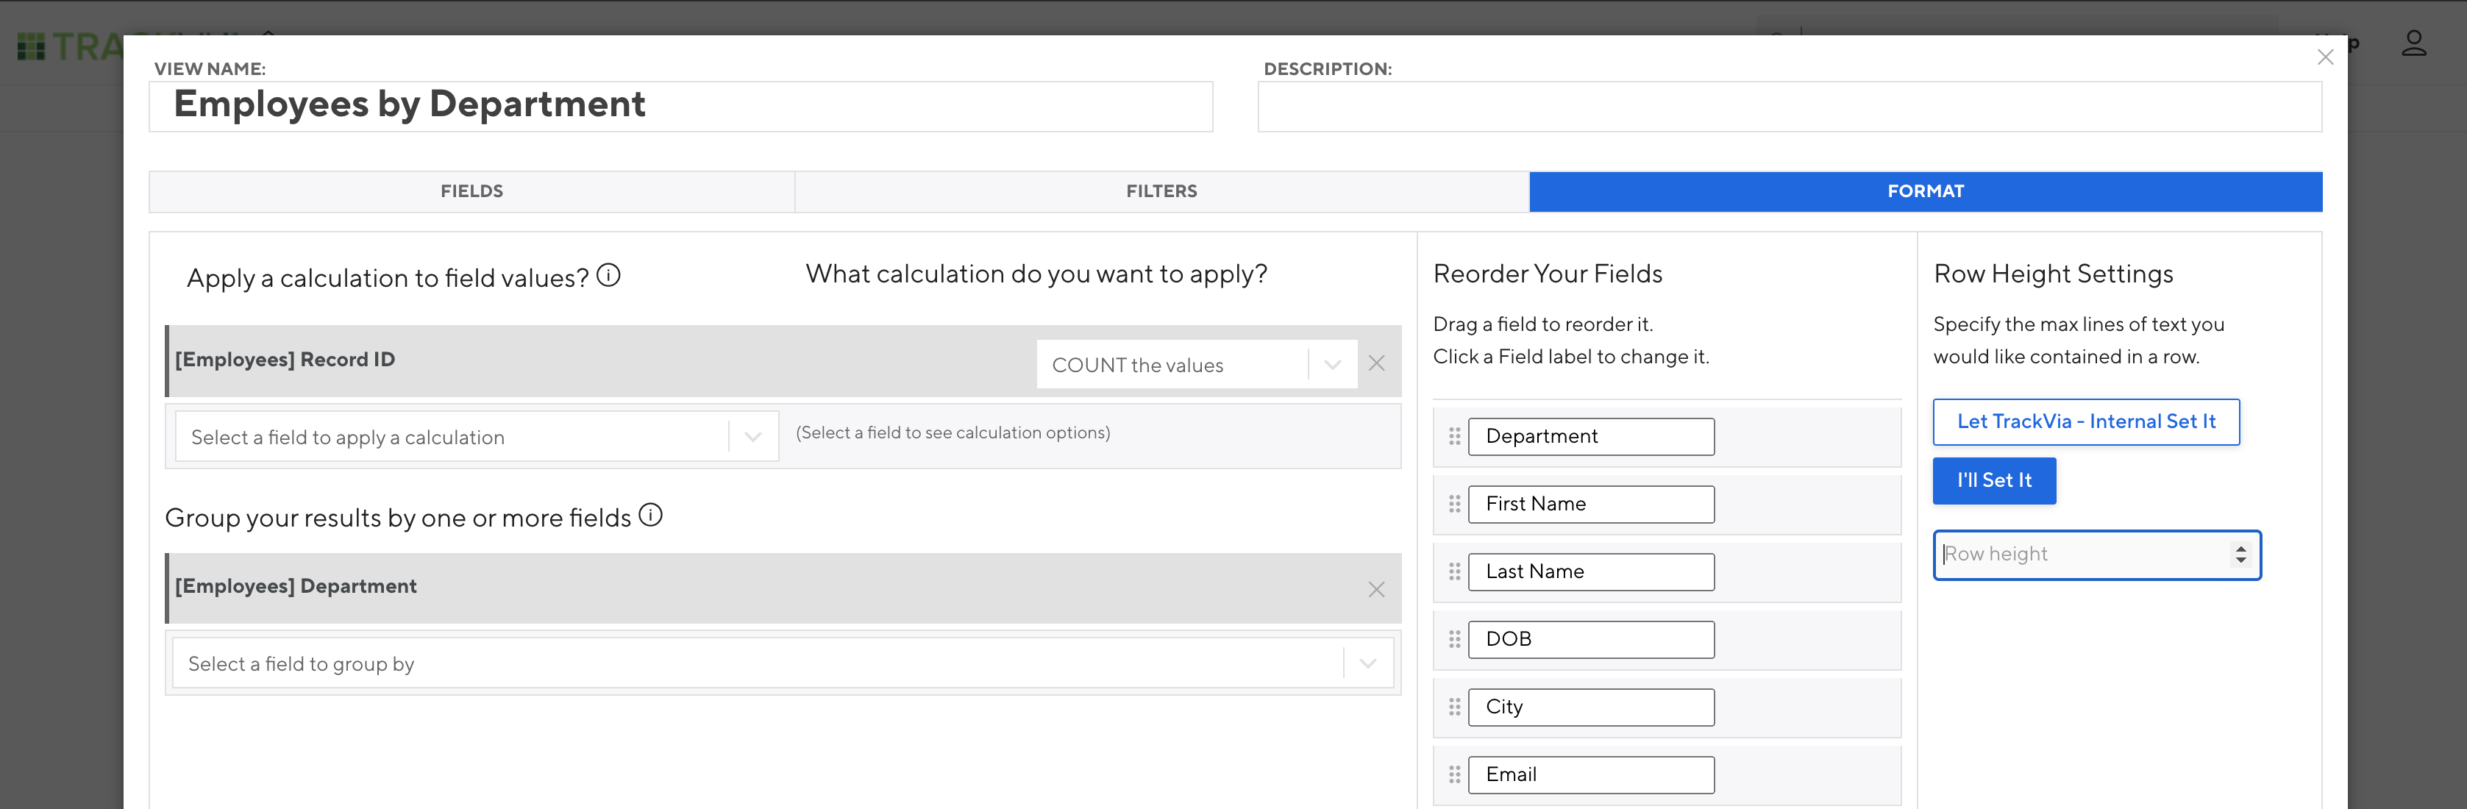Grab the drag handle for First Name
The width and height of the screenshot is (2467, 809).
(1453, 505)
